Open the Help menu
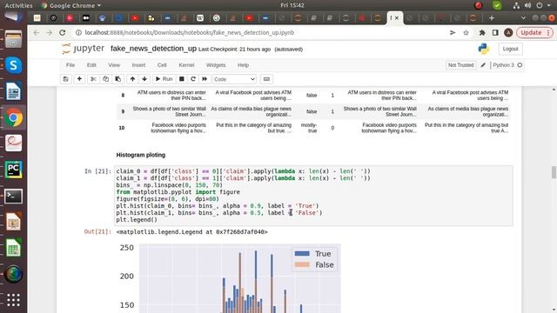This screenshot has width=557, height=313. click(x=243, y=65)
